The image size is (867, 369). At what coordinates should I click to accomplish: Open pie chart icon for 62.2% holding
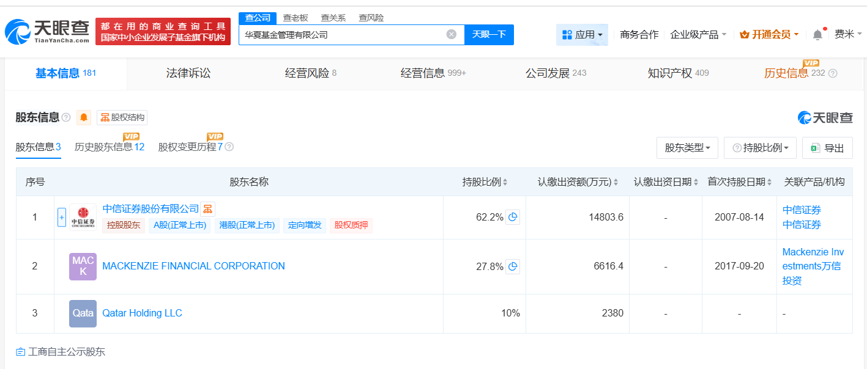click(513, 217)
